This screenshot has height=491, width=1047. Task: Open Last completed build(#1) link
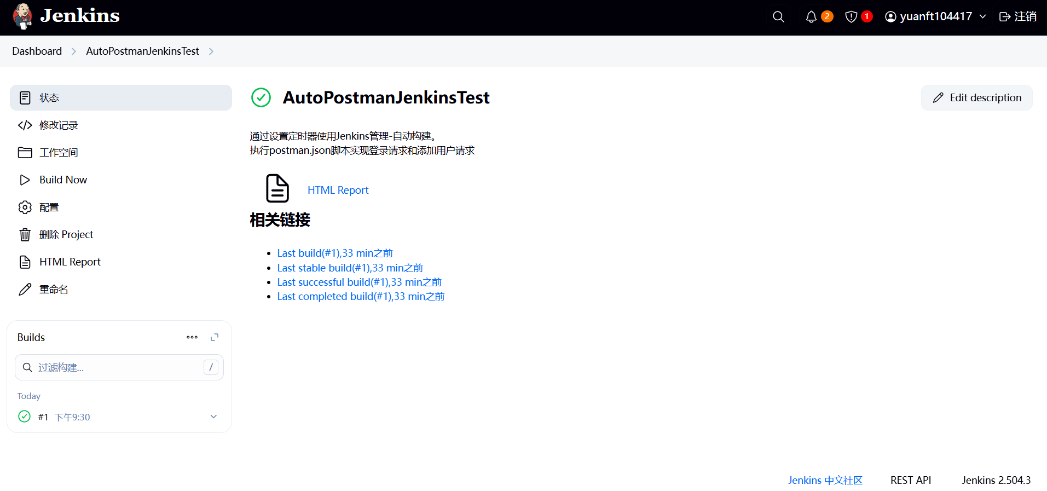click(x=361, y=296)
